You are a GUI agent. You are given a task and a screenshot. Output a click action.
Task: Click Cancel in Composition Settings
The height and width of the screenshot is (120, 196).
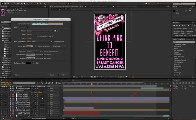pyautogui.click(x=52, y=75)
